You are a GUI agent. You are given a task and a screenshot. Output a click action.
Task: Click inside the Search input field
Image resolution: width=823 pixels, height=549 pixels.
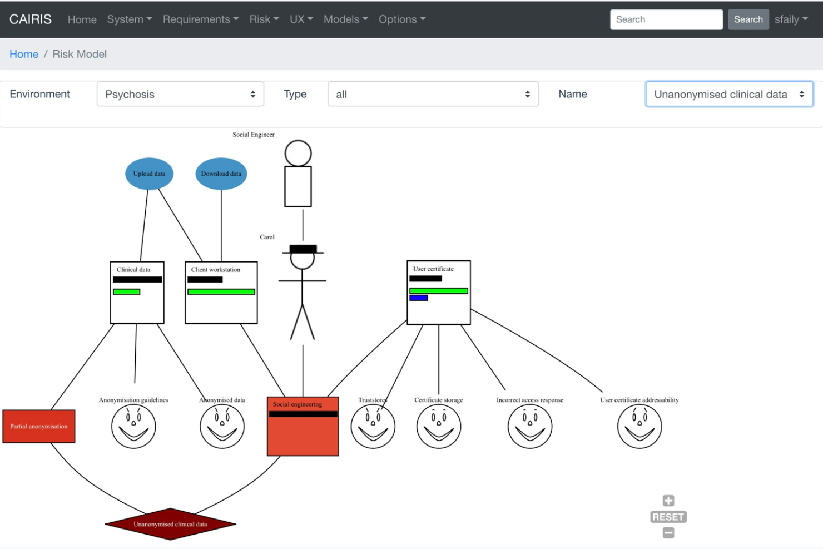pyautogui.click(x=666, y=19)
